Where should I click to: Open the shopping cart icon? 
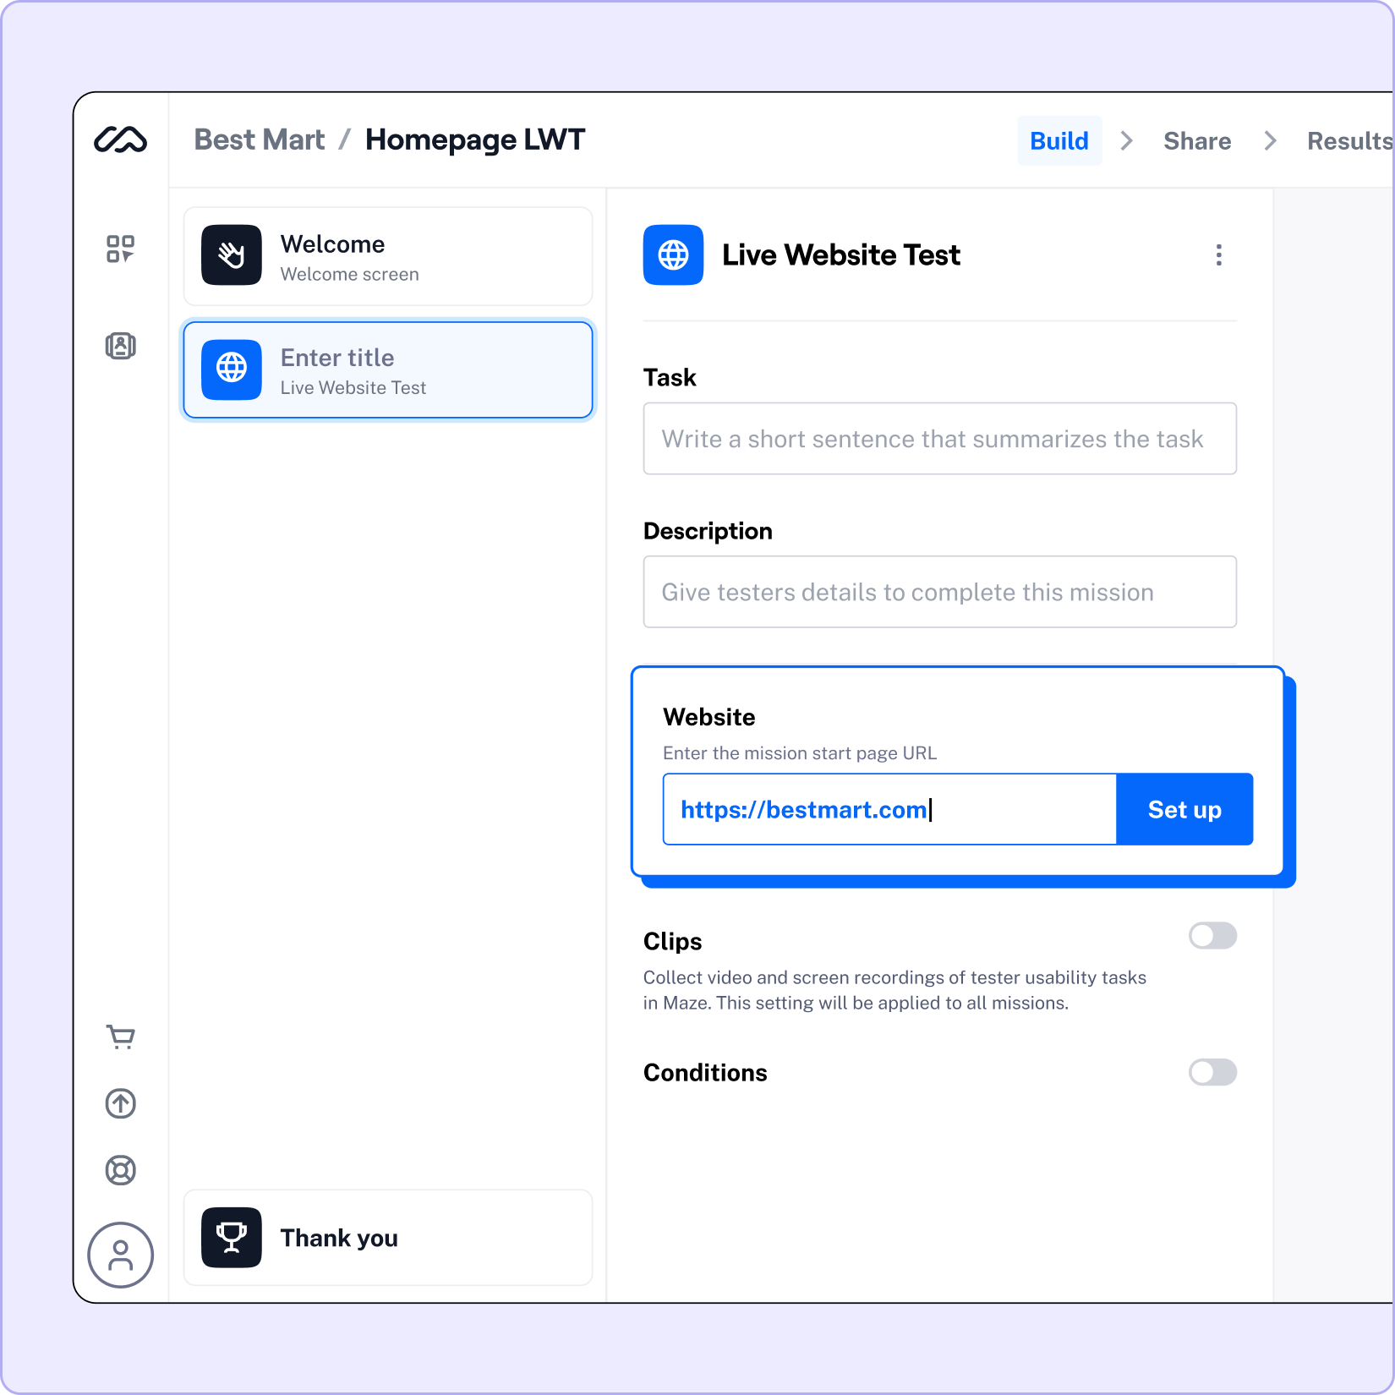coord(119,1037)
